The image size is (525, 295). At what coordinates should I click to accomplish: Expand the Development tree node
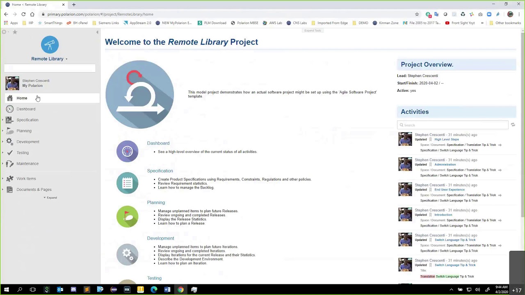[x=3, y=142]
